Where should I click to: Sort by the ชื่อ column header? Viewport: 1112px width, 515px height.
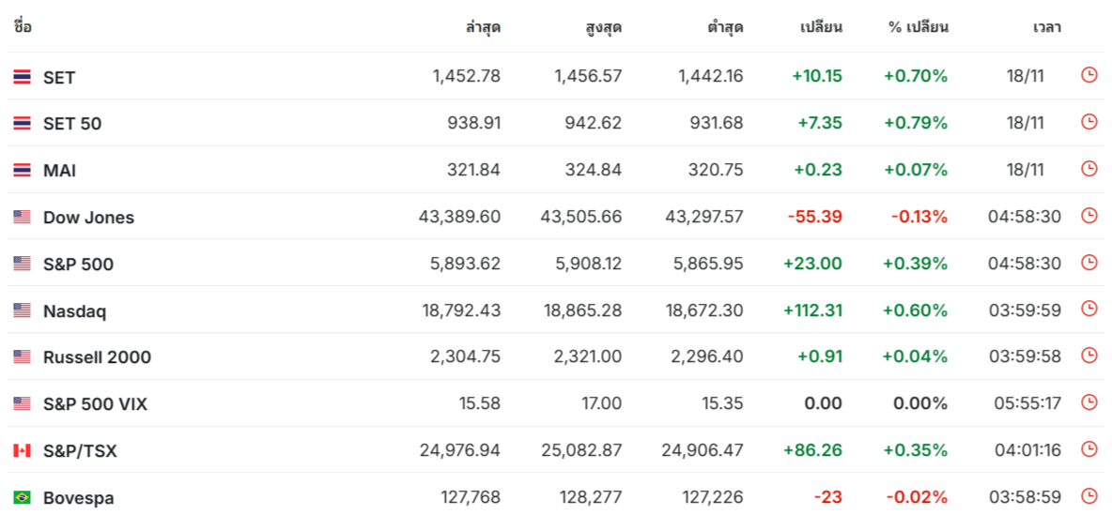(x=23, y=27)
